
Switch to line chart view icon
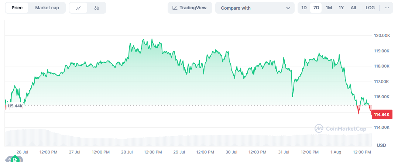pyautogui.click(x=78, y=8)
